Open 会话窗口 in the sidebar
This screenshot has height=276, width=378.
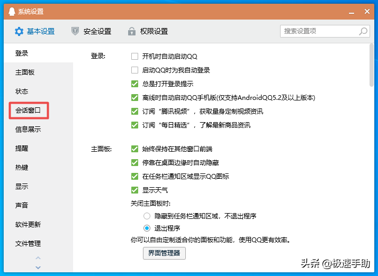point(38,110)
